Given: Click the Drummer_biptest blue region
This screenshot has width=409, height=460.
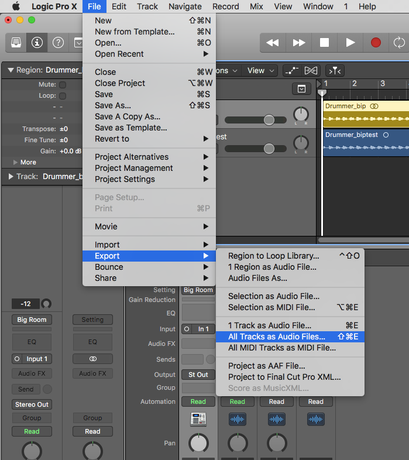Looking at the screenshot, I should click(x=366, y=143).
